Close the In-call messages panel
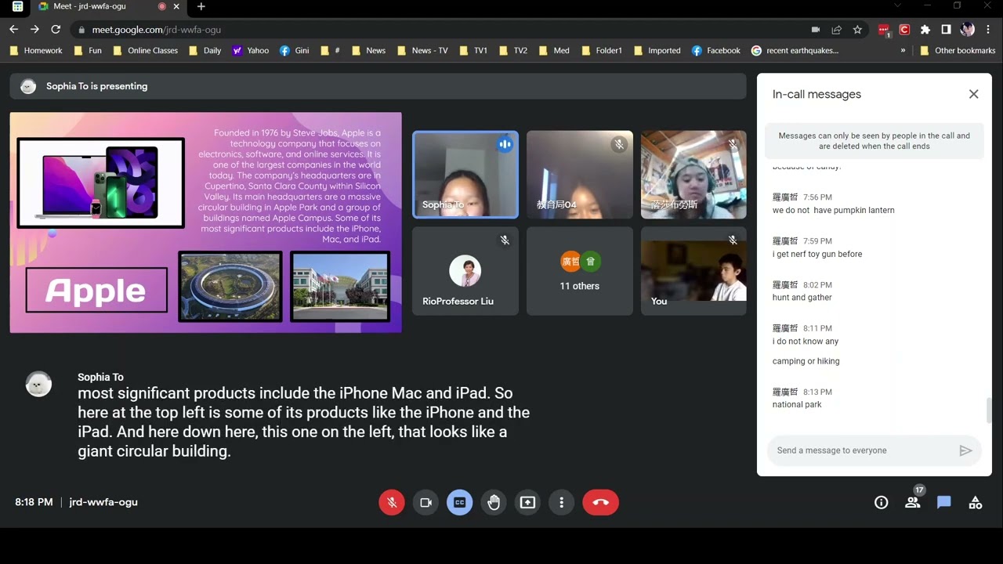 tap(973, 94)
